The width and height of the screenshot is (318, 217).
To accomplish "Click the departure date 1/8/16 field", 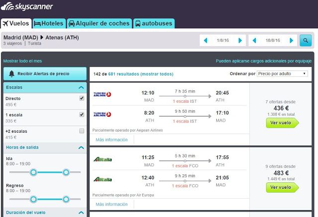I will pos(223,41).
